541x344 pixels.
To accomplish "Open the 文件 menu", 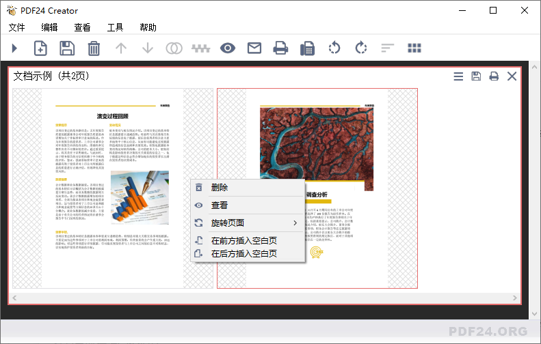I will (x=16, y=27).
